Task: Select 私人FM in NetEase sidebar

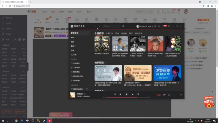Action: click(x=74, y=55)
